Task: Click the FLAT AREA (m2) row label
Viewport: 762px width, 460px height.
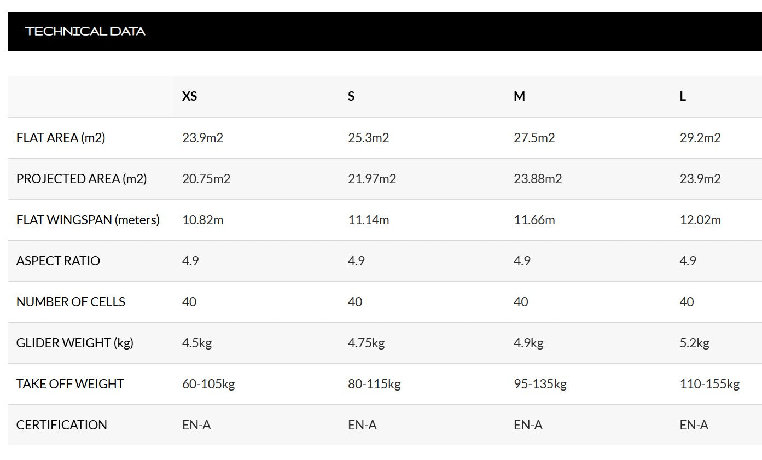Action: (61, 138)
